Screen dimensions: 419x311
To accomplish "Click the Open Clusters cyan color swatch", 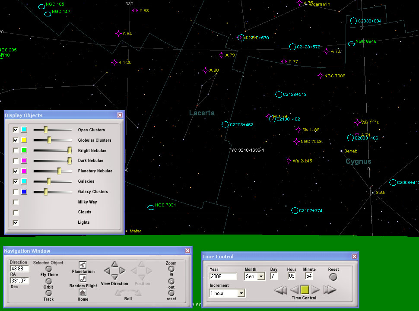I will [24, 130].
